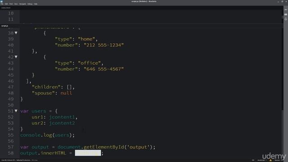The image size is (288, 162).
Task: Click the 'output' string argument on line 57
Action: [138, 147]
